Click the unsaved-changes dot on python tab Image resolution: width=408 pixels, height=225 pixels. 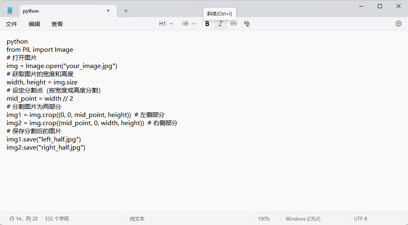pyautogui.click(x=108, y=11)
